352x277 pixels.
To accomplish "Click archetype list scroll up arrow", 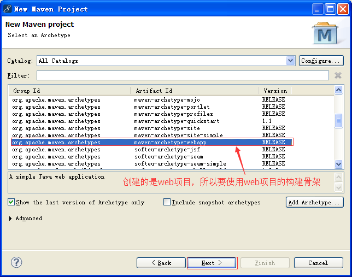I will pos(338,90).
